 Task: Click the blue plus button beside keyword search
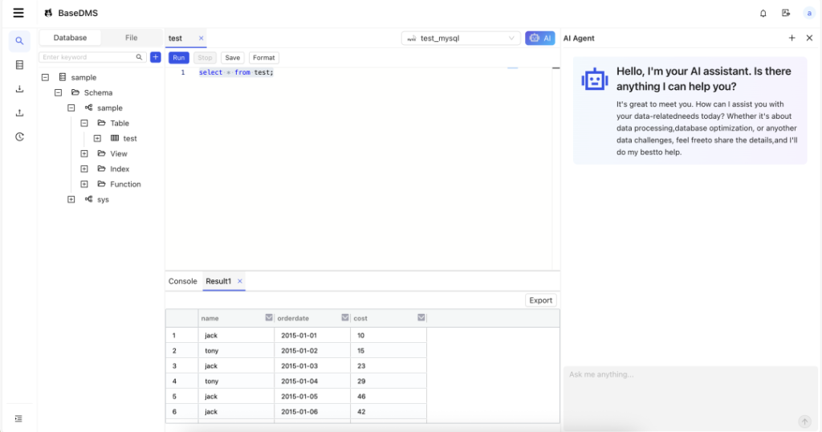156,57
